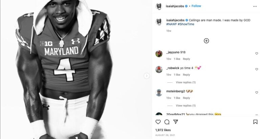Like _robwick's comment
260x139 pixels.
pyautogui.click(x=257, y=69)
